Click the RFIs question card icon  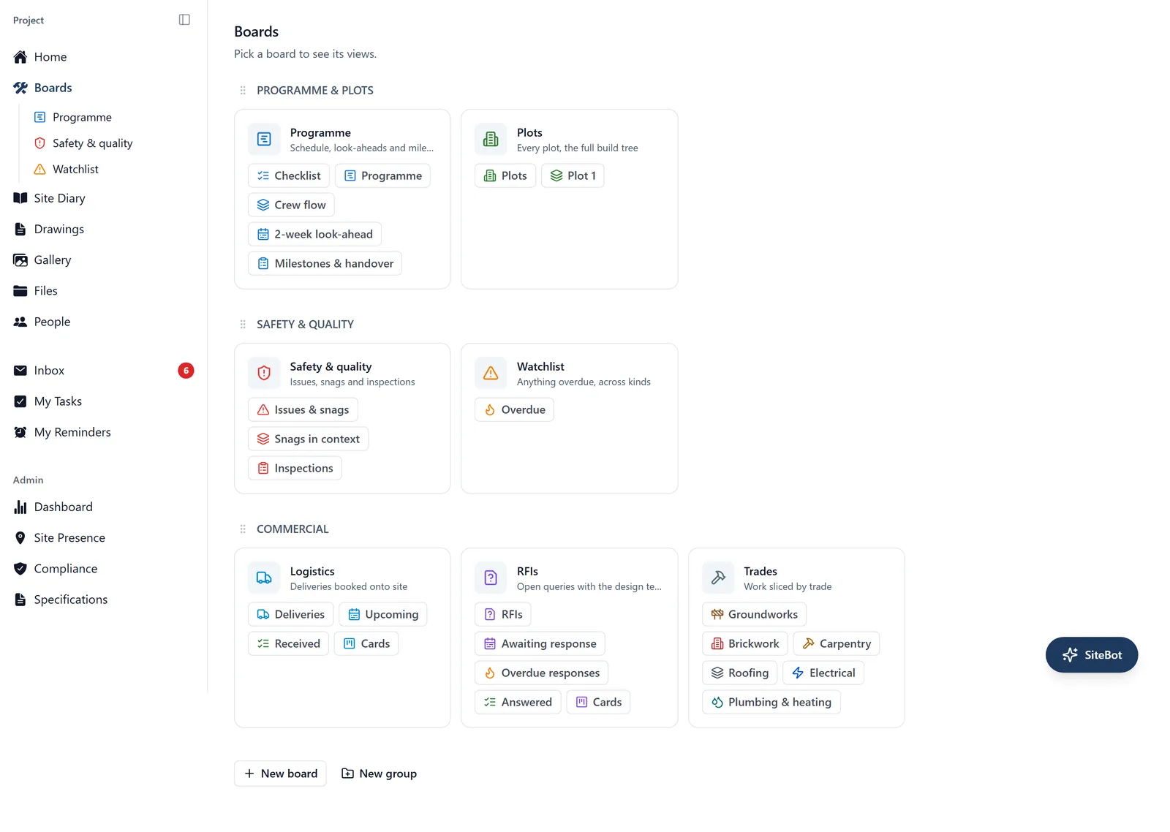pyautogui.click(x=491, y=578)
